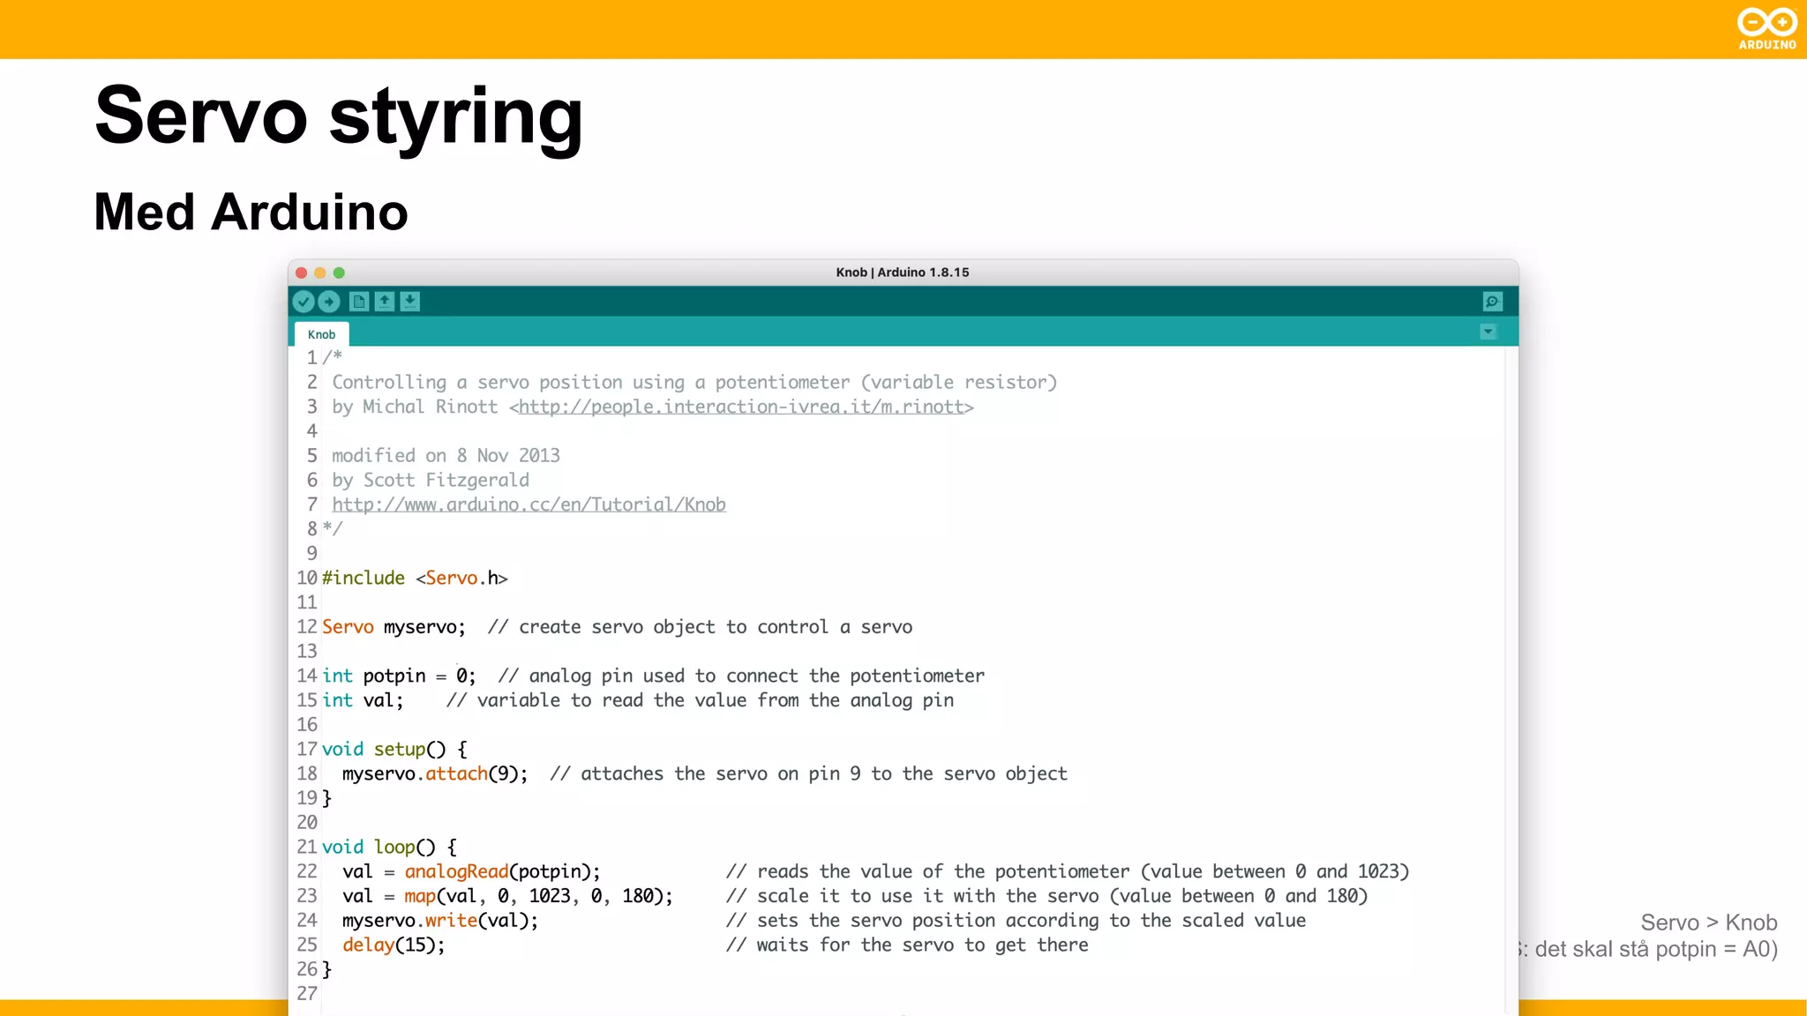Click the Verify checkmark button
The width and height of the screenshot is (1807, 1016).
(x=304, y=302)
